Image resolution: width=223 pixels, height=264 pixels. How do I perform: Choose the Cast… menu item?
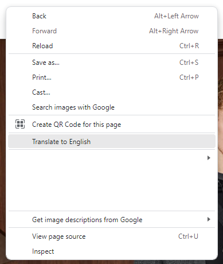112,92
